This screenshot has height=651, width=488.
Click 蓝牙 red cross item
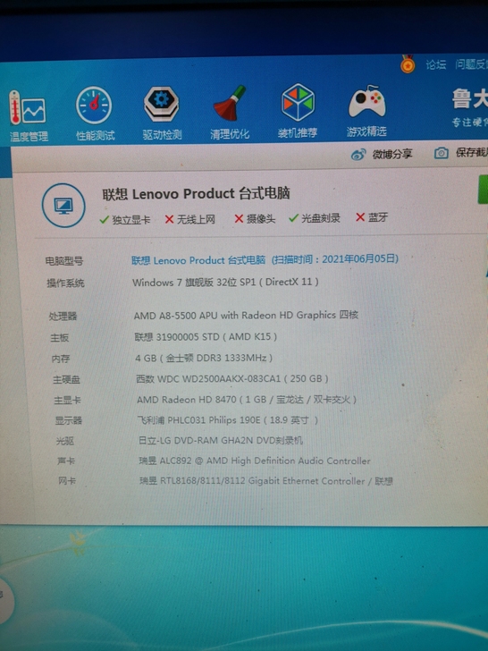click(372, 216)
